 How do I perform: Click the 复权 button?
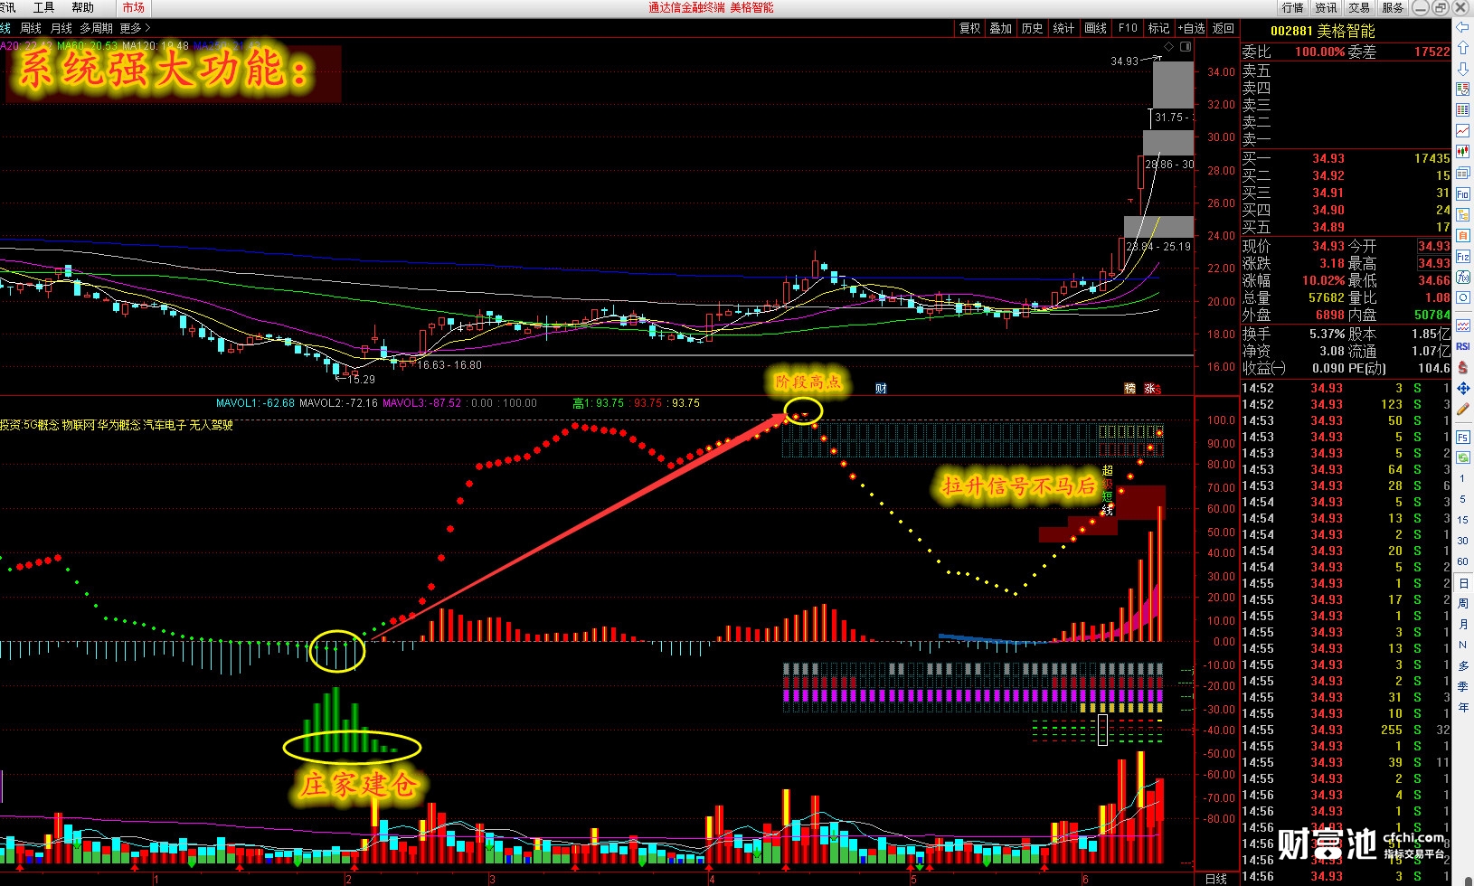click(x=969, y=28)
